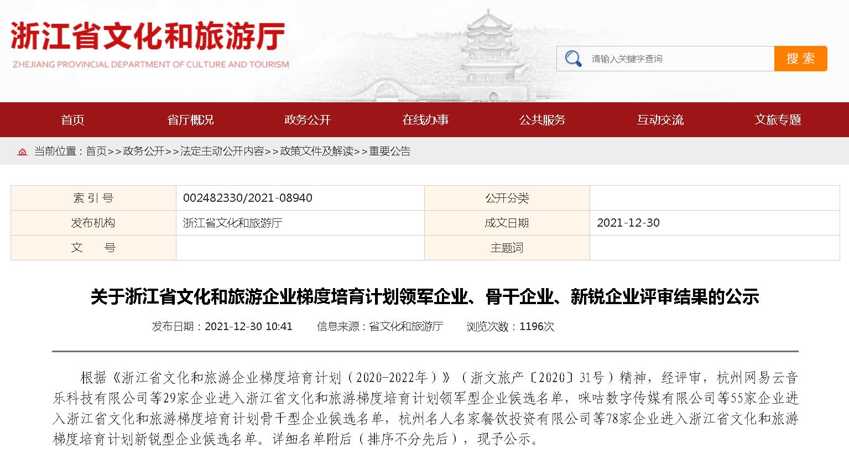This screenshot has height=449, width=849.
Task: Click the 浙江省文化和旅游厅 site logo
Action: pyautogui.click(x=149, y=45)
